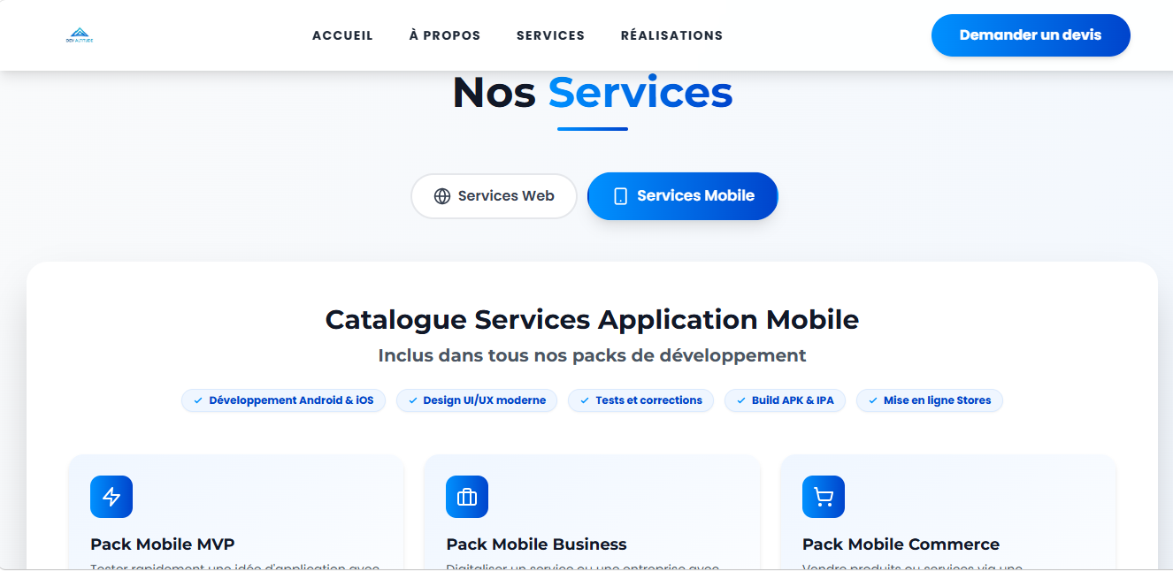Screen dimensions: 1173x571
Task: Navigate to RÉALISATIONS
Action: [x=671, y=35]
